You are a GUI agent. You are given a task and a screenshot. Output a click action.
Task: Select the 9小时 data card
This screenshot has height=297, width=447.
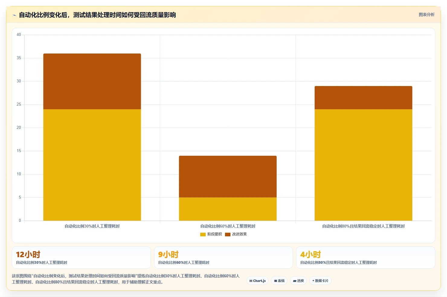click(x=224, y=257)
